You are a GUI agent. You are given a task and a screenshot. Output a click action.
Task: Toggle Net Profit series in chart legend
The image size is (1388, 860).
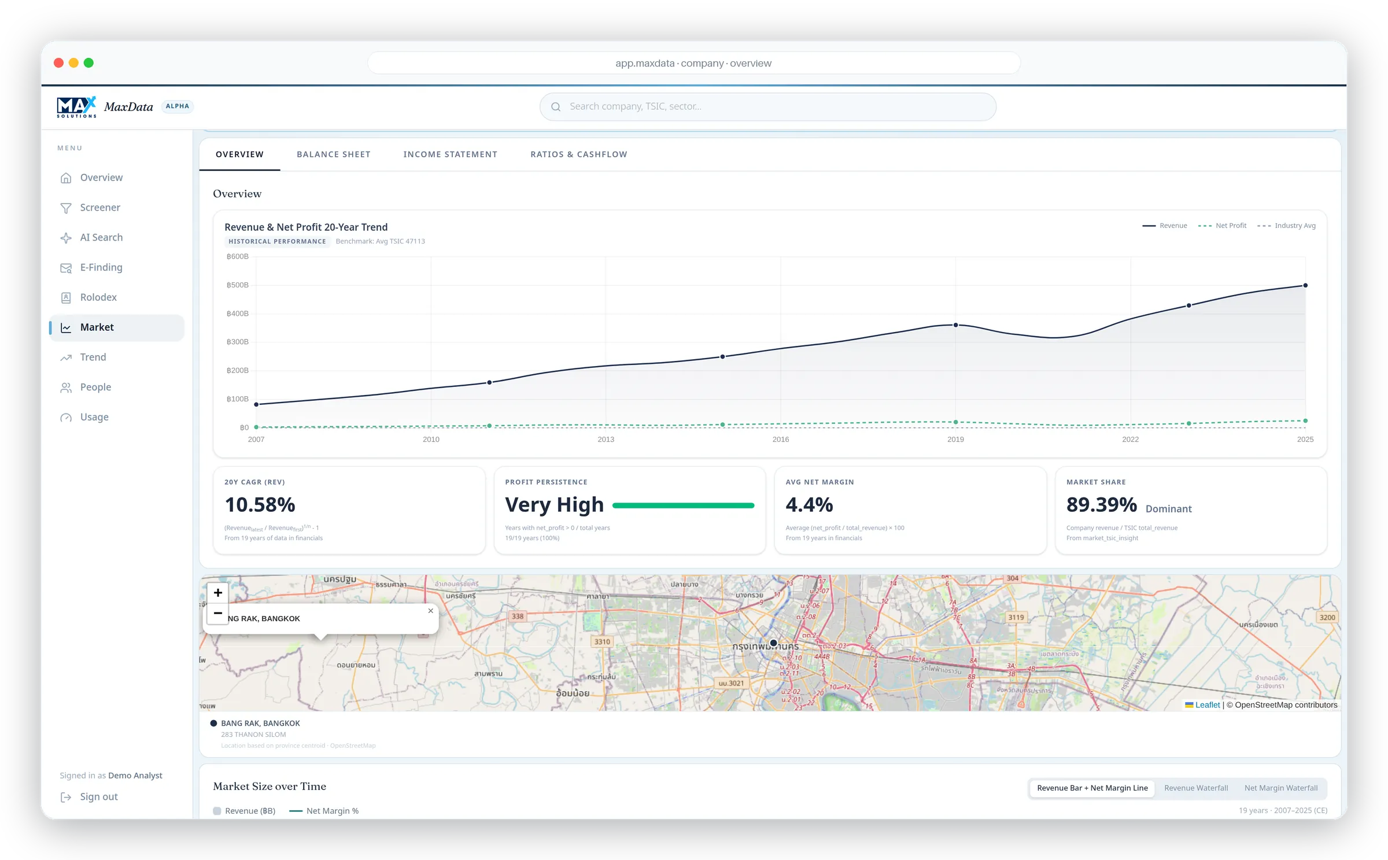(1222, 226)
